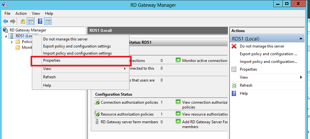Click green arrow beside View resource authorization
The height and width of the screenshot is (139, 310).
pyautogui.click(x=178, y=114)
